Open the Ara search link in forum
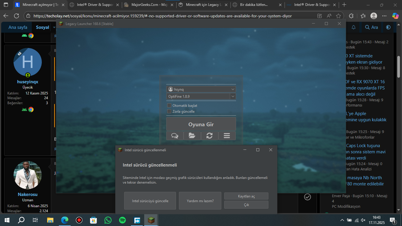This screenshot has width=402, height=226. (371, 27)
